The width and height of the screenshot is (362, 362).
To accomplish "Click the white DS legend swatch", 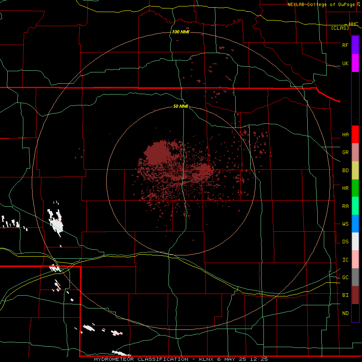I will click(355, 241).
